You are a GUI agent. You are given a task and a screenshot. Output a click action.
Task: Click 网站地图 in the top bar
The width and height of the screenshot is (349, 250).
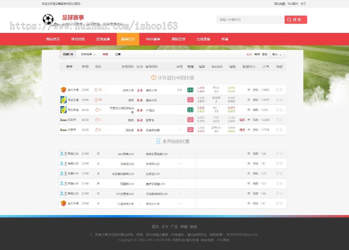(280, 4)
